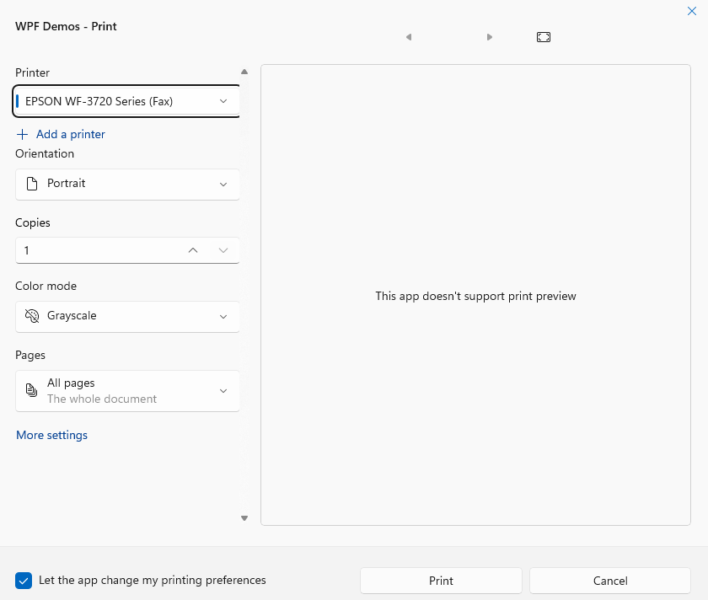Click the next page arrow icon
Image resolution: width=708 pixels, height=600 pixels.
click(x=490, y=37)
